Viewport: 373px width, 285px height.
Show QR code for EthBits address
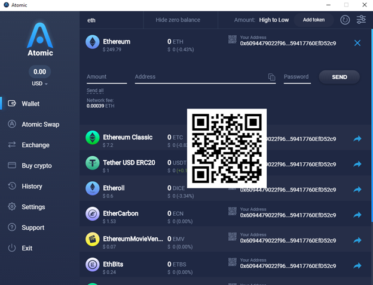(233, 262)
